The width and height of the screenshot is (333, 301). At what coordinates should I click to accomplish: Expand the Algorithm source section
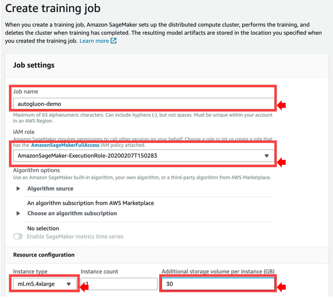[x=18, y=188]
